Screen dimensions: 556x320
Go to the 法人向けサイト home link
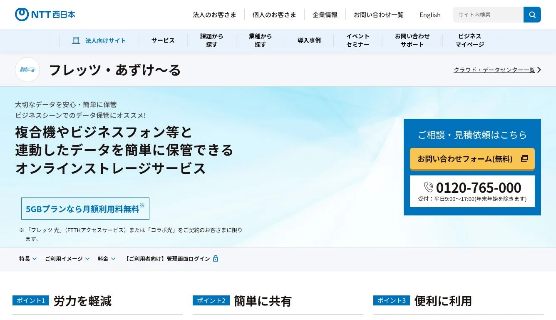(x=99, y=40)
